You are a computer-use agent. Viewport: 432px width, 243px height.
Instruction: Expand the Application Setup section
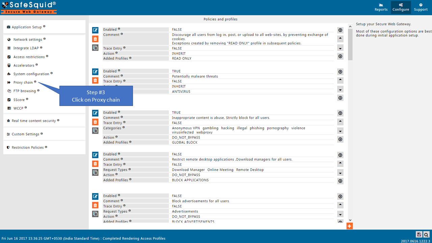pyautogui.click(x=27, y=27)
